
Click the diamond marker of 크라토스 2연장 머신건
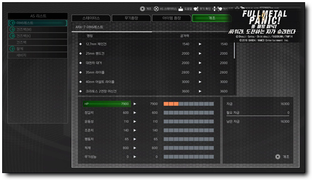point(81,91)
